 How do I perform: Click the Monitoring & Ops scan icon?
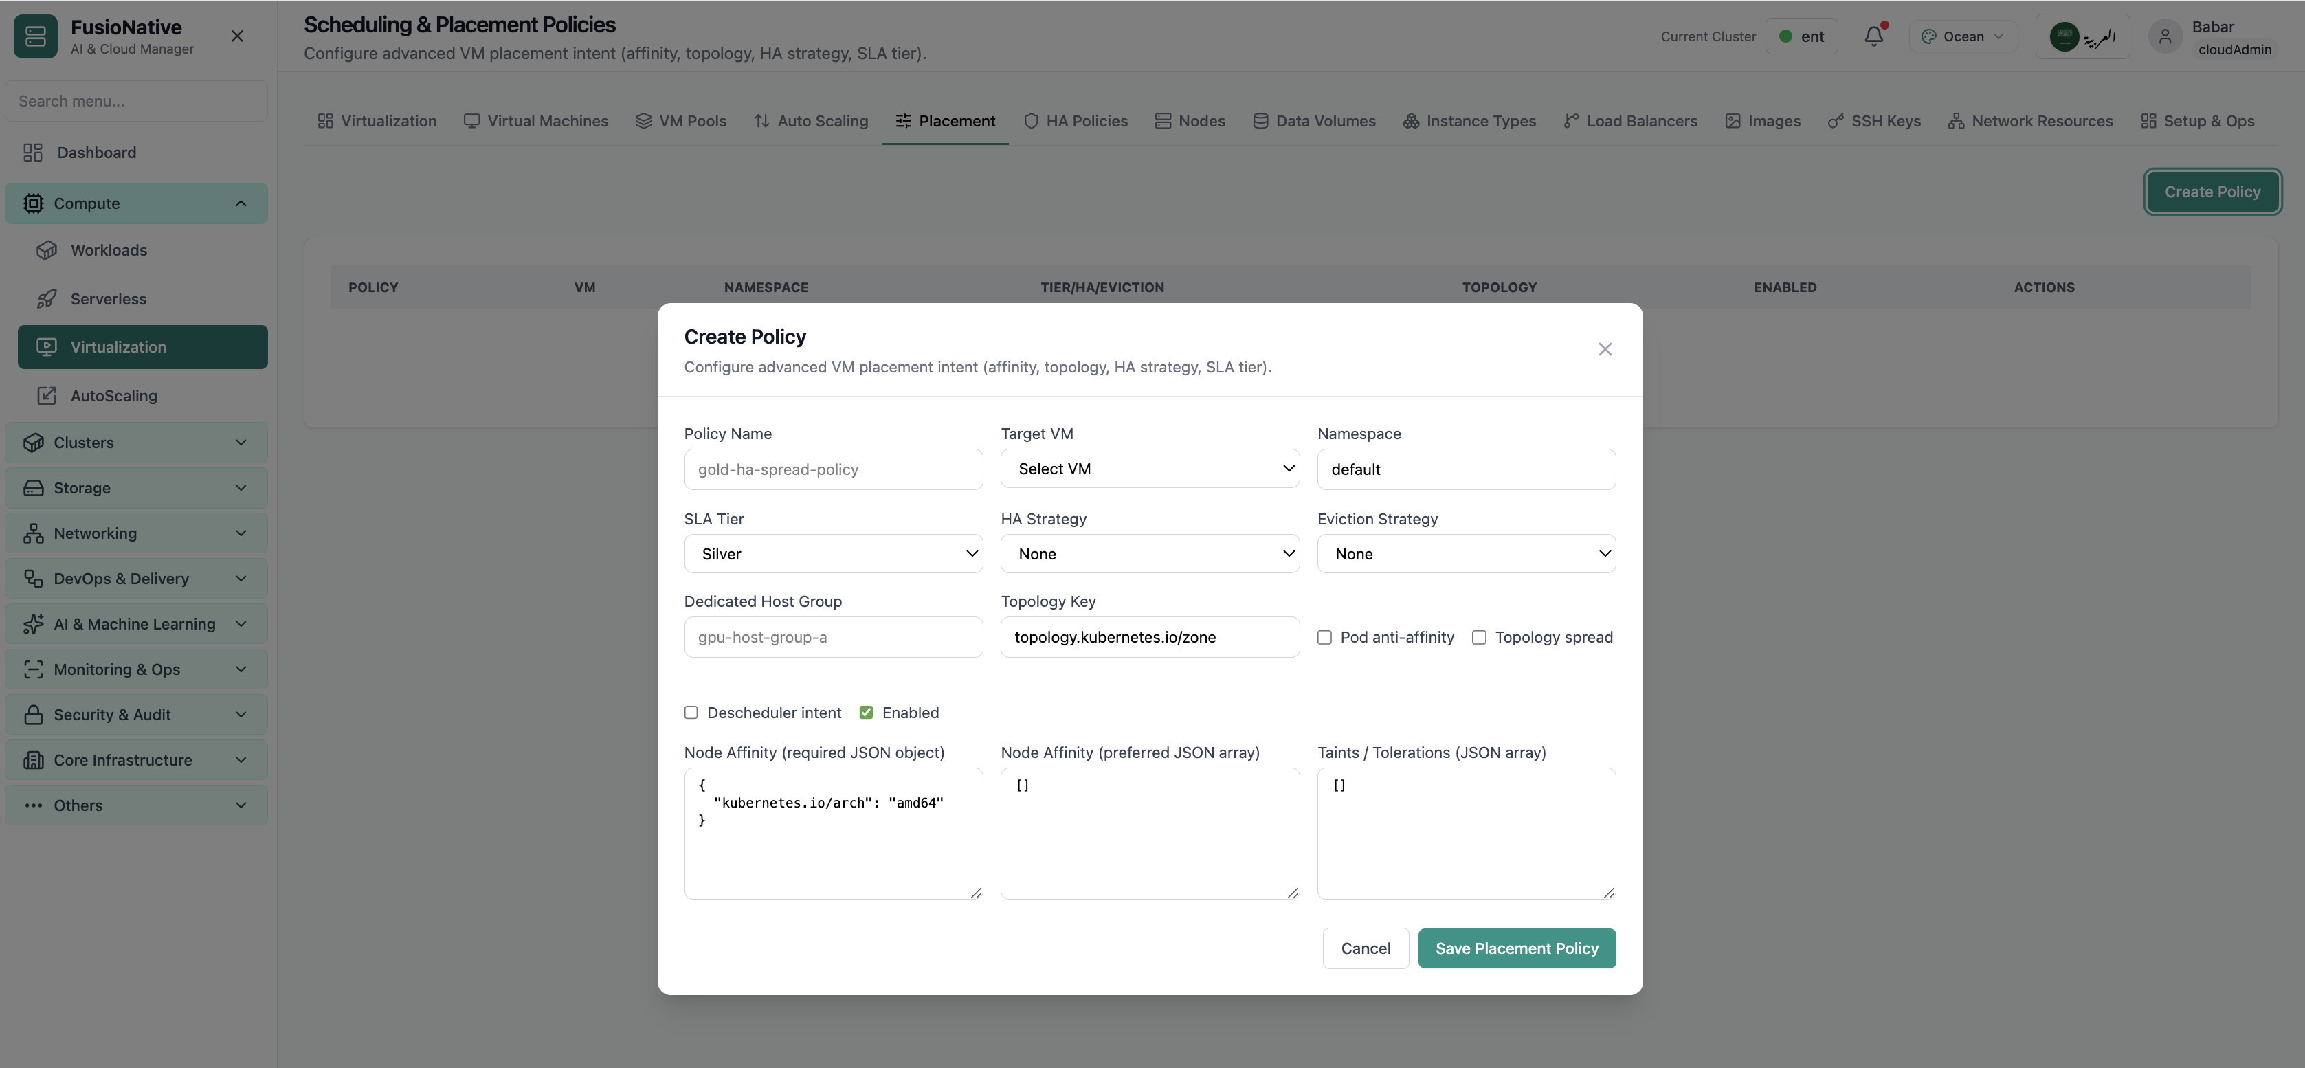33,670
